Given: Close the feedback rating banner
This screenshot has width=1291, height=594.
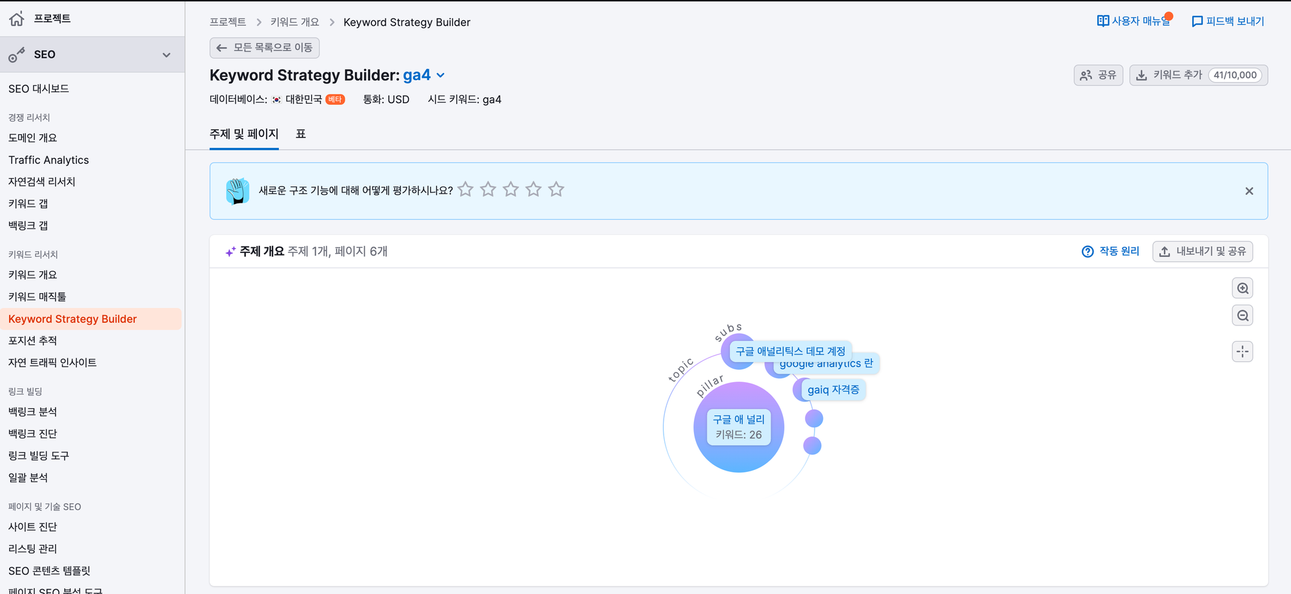Looking at the screenshot, I should coord(1249,191).
